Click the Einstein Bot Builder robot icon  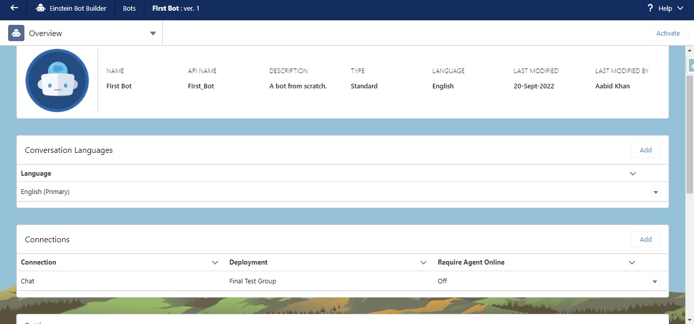[x=41, y=9]
